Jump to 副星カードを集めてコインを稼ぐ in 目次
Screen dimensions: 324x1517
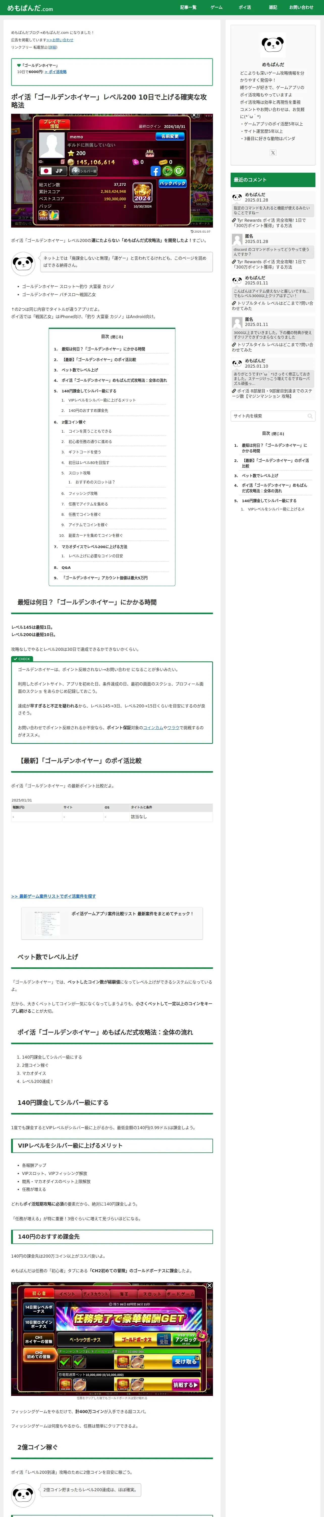pyautogui.click(x=95, y=535)
